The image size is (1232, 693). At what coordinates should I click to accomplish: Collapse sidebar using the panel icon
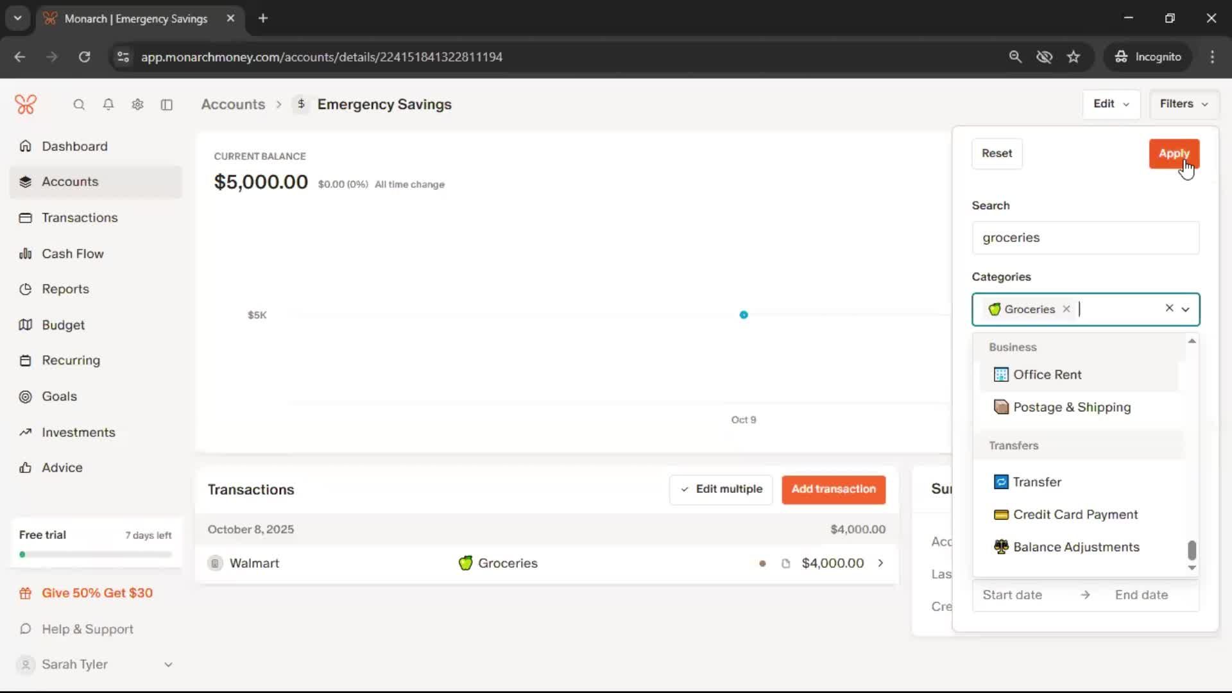click(x=167, y=105)
